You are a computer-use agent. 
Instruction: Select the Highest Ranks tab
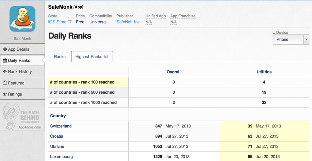coord(89,57)
